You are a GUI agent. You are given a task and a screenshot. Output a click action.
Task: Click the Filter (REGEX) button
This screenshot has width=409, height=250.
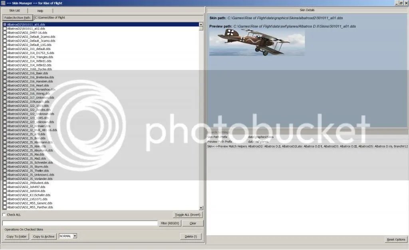(170, 223)
